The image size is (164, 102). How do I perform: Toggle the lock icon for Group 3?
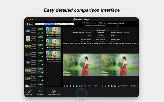(42, 48)
